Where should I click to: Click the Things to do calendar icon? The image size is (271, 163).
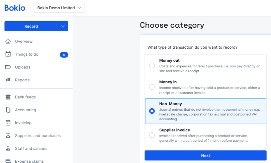click(8, 54)
